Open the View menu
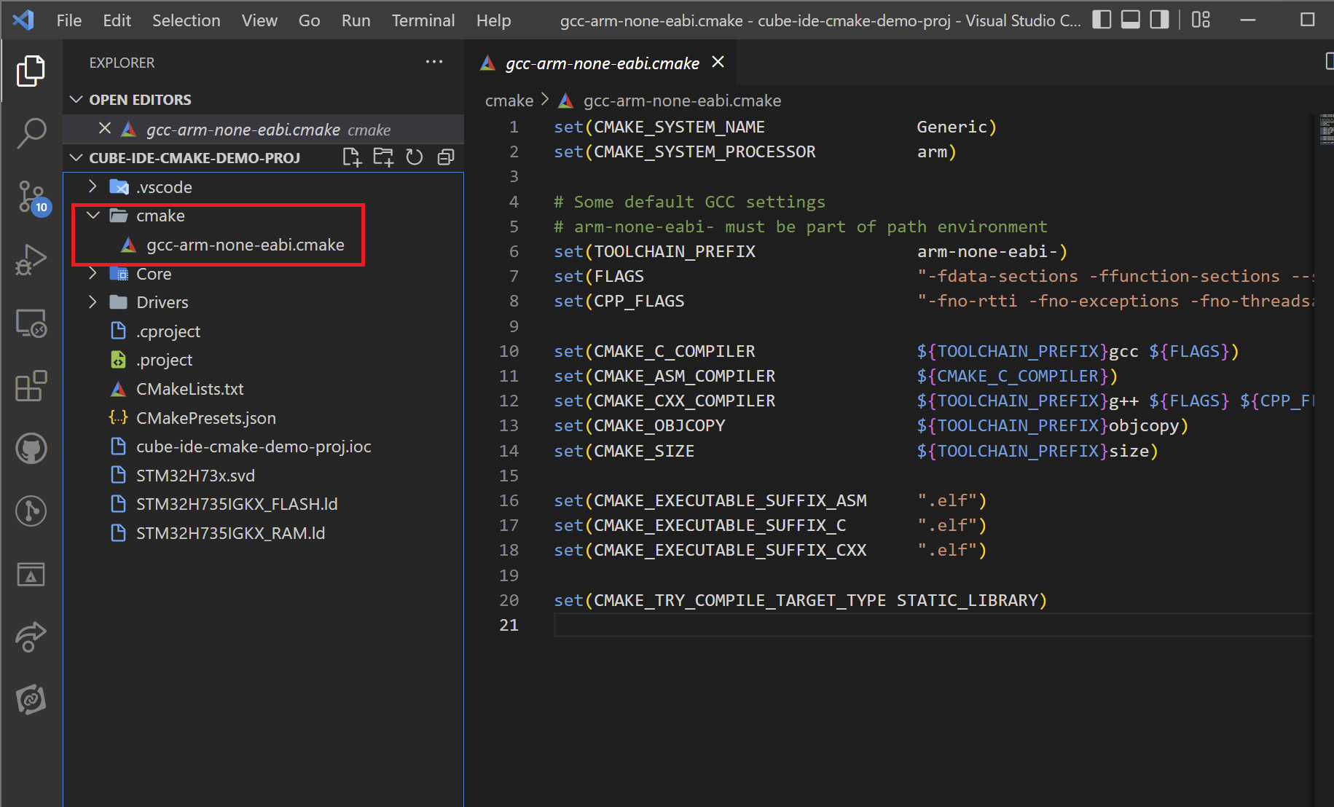This screenshot has height=807, width=1334. tap(259, 20)
